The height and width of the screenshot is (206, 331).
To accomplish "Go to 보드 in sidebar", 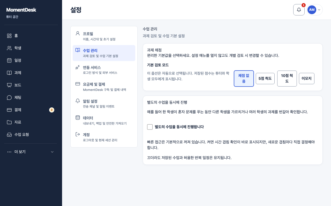I will tap(31, 85).
